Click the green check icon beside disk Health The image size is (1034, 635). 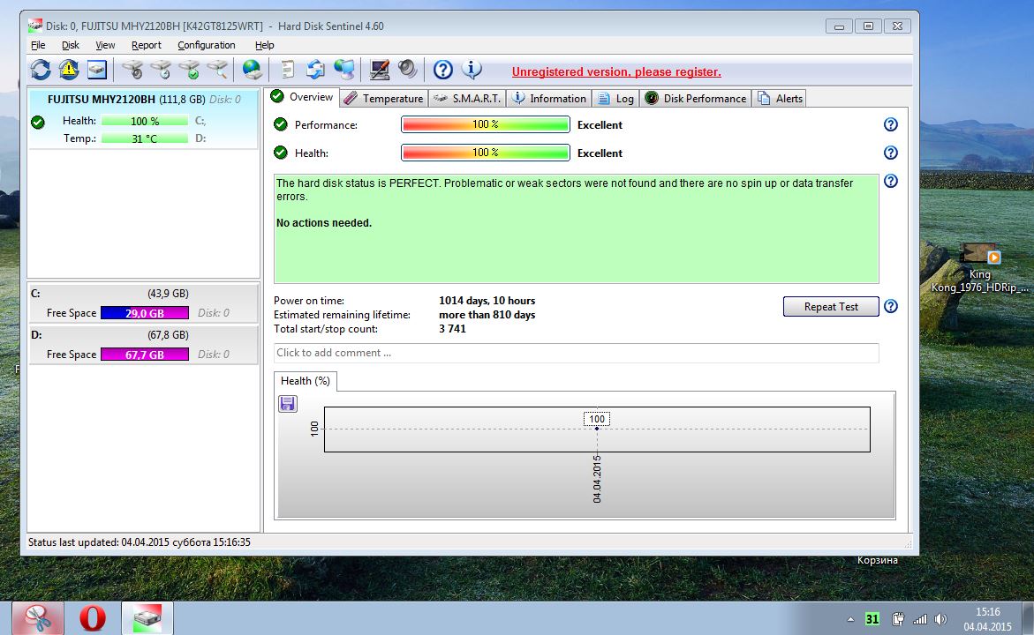tap(38, 122)
